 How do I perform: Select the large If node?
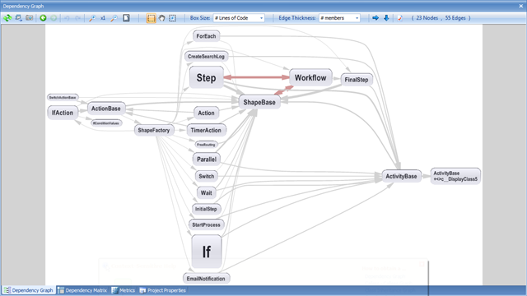click(207, 252)
